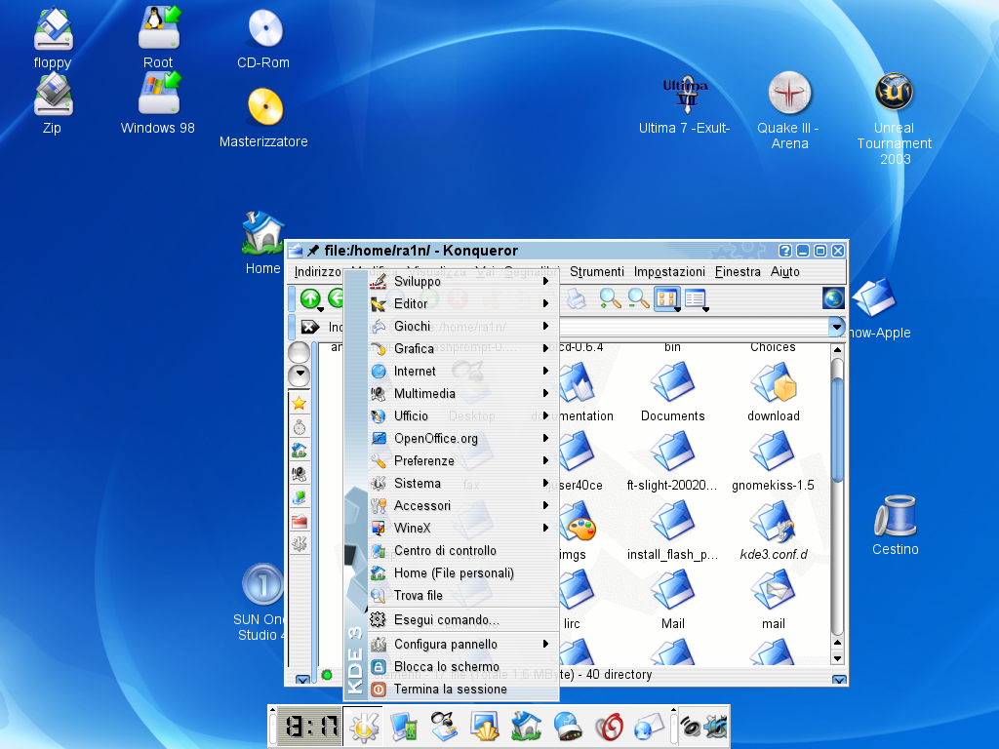Toggle the view link checkbox at status bar right
The height and width of the screenshot is (749, 999).
click(x=839, y=680)
